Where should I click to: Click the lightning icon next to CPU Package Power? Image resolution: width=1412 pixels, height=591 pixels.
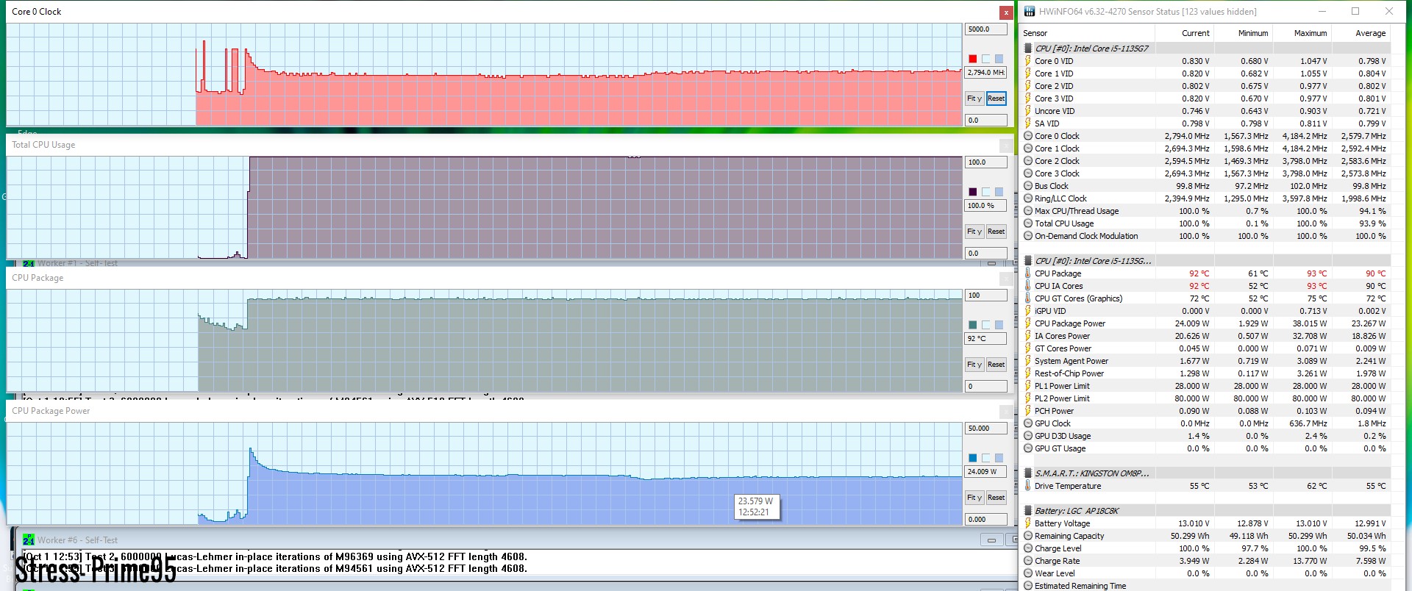(x=1028, y=323)
